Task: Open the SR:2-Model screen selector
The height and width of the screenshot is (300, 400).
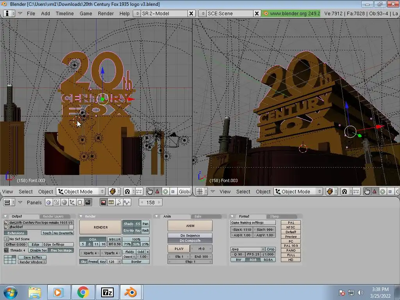Action: tap(137, 14)
